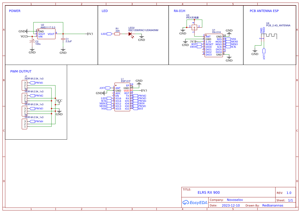The image size is (301, 213).
Task: Select the Drawn By name Redbanannas
Action: tap(273, 205)
